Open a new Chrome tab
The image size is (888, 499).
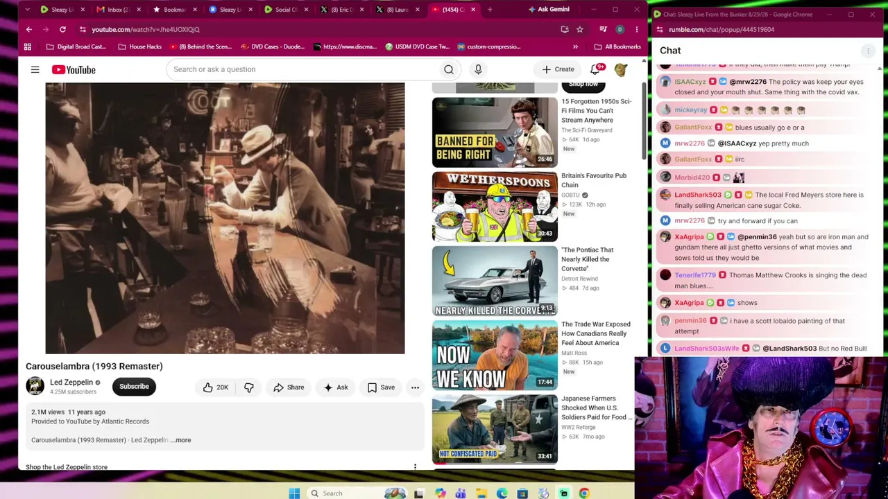[490, 10]
